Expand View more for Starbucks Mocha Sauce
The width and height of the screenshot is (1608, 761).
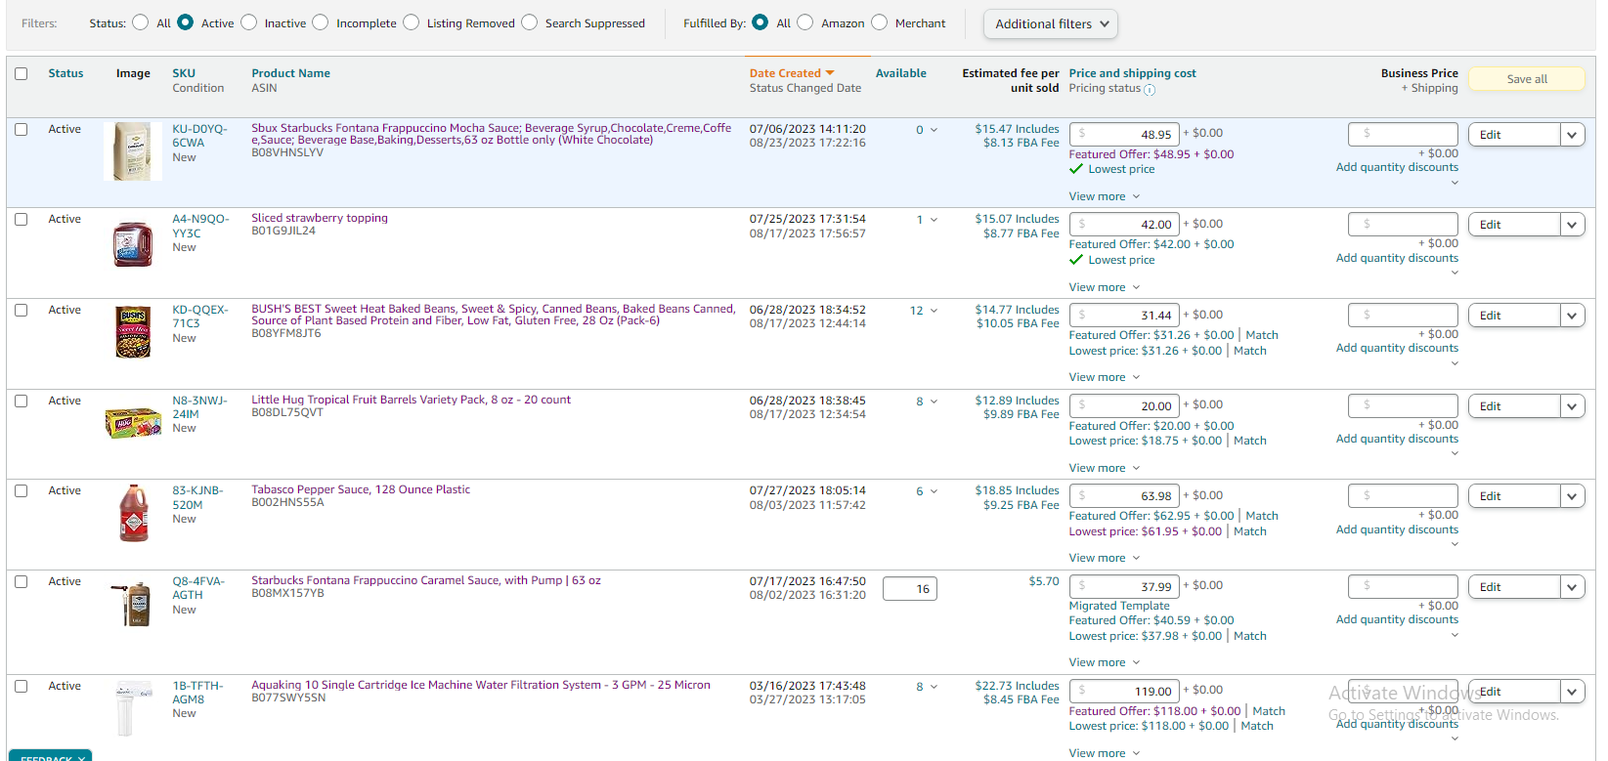(x=1105, y=196)
